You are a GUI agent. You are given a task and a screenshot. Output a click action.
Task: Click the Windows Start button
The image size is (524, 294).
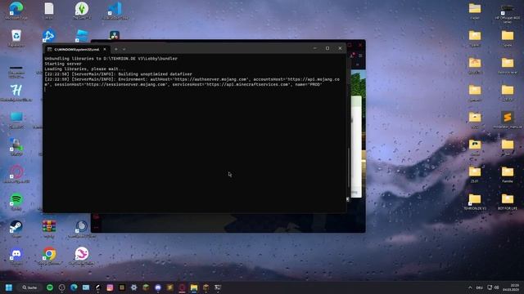9,287
